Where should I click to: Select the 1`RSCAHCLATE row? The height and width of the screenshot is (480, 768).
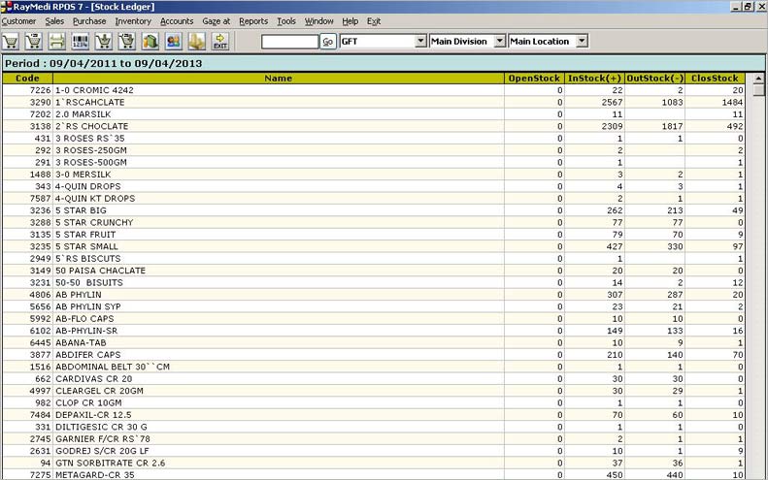(x=374, y=102)
